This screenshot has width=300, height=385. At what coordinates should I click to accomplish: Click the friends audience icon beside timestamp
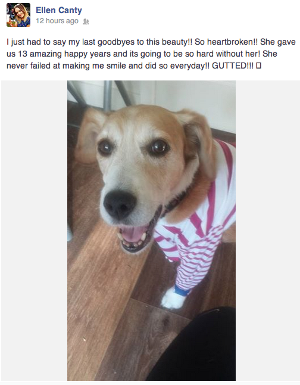coord(86,21)
